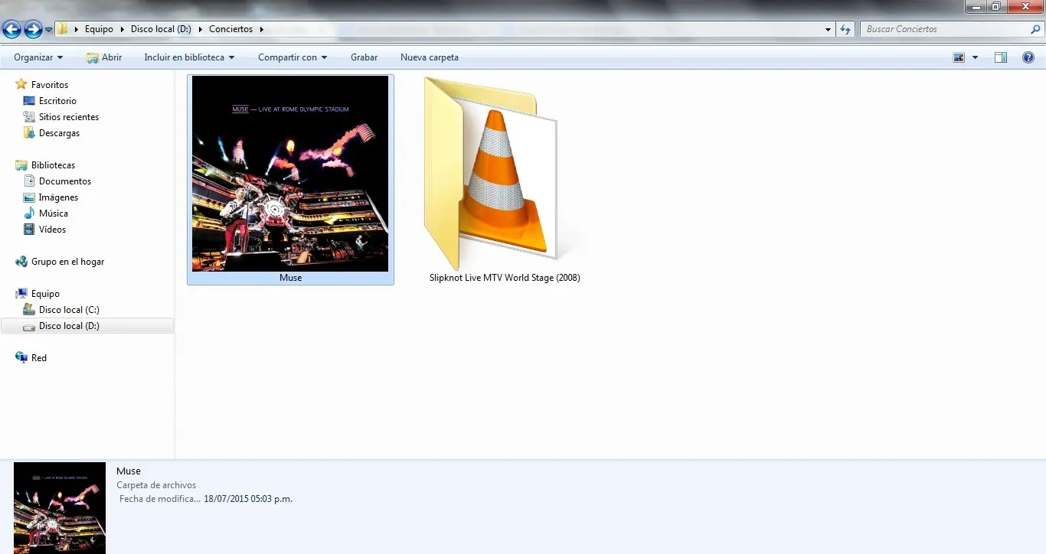Click the Vídeos film icon

click(x=29, y=229)
